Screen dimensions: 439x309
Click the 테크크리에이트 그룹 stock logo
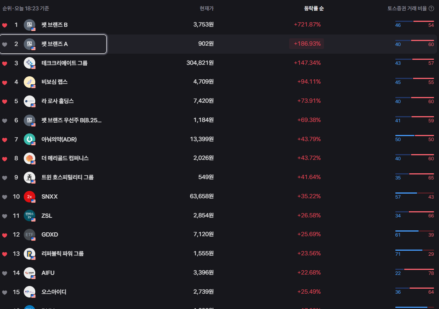[x=30, y=63]
